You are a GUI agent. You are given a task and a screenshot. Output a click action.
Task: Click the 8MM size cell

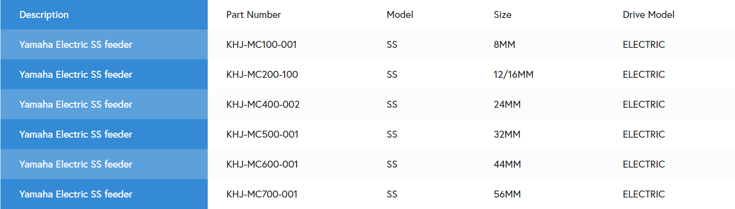(504, 45)
